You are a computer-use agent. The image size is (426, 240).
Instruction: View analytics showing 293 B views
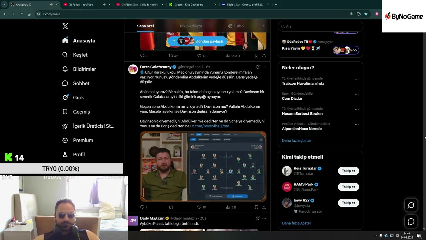coord(233,56)
